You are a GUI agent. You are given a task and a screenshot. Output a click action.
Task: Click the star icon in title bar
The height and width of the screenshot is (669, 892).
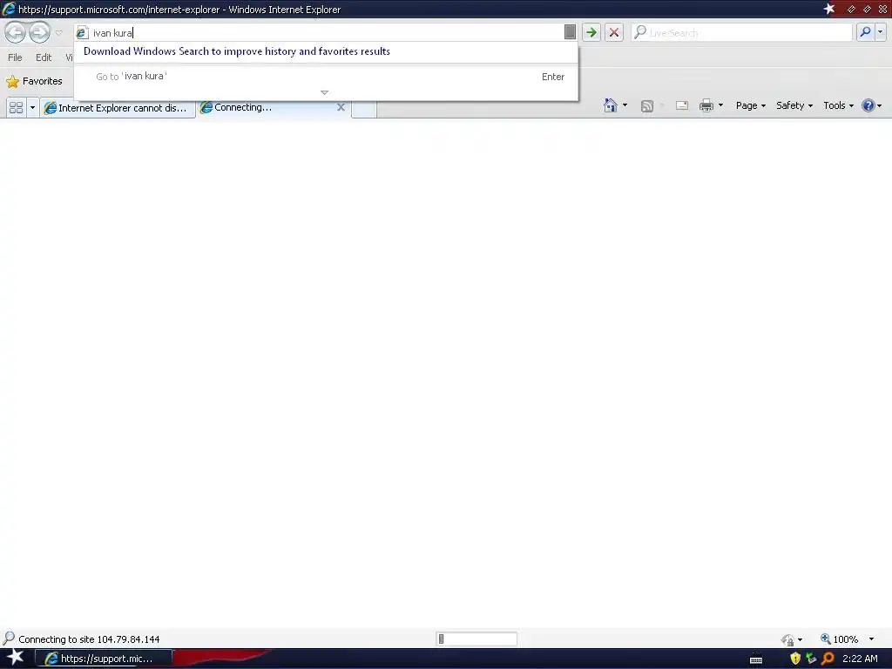pyautogui.click(x=829, y=9)
